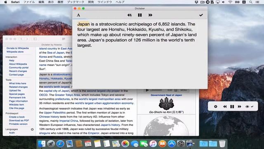This screenshot has width=264, height=149.
Task: Open Notes from the Dock
Action: (x=97, y=144)
